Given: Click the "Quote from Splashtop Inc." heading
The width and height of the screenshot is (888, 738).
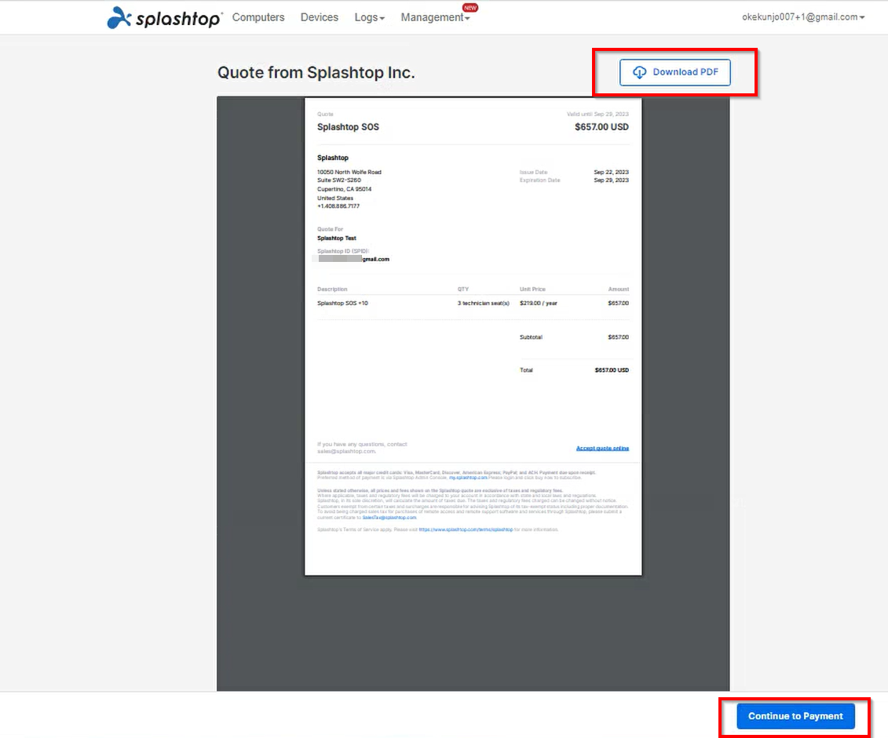Looking at the screenshot, I should click(x=316, y=72).
